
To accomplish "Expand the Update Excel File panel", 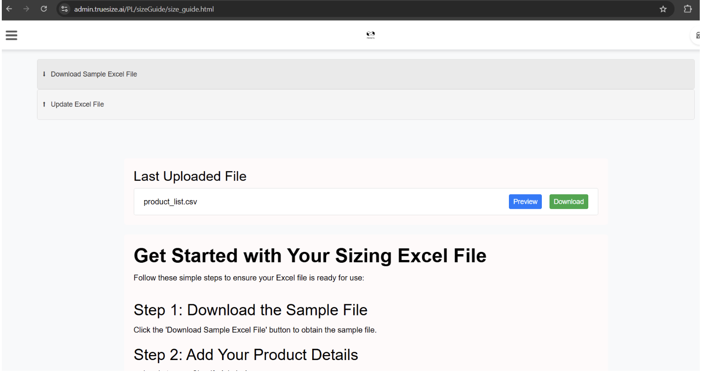I will click(365, 105).
